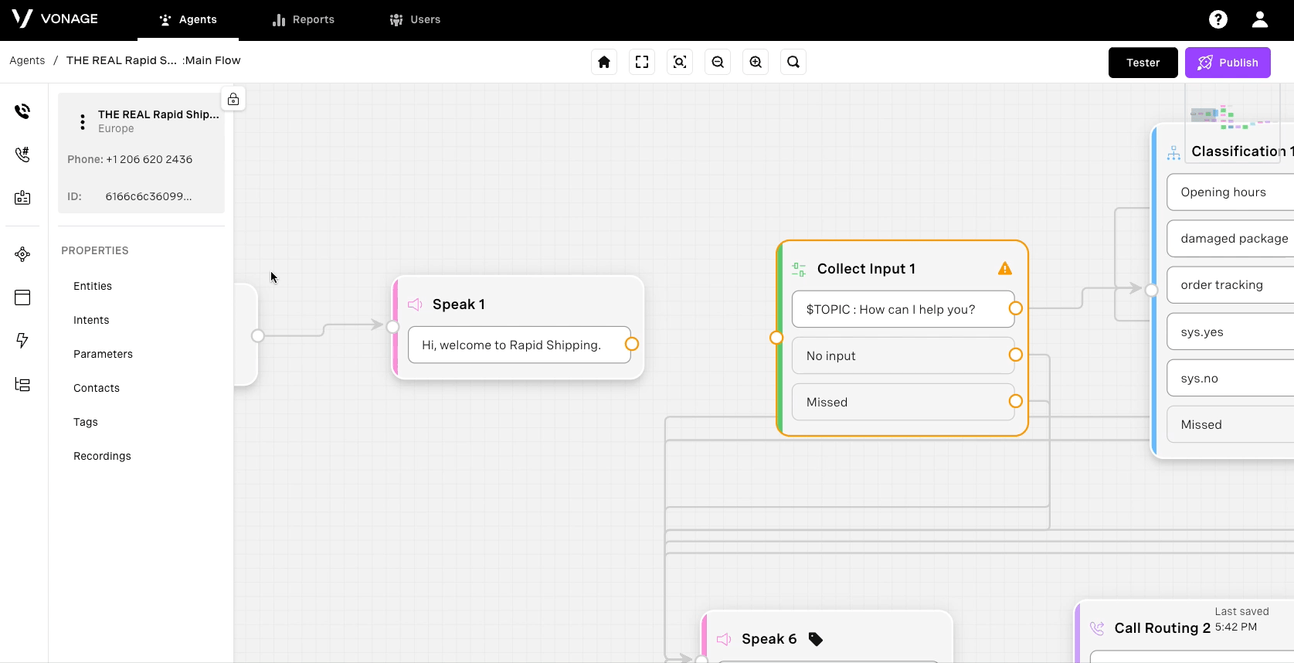Click the ID badge sidebar icon

pos(22,198)
